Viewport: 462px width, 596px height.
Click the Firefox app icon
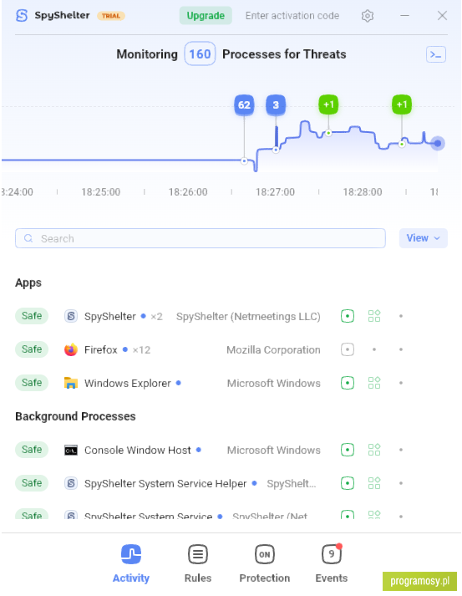click(x=71, y=349)
